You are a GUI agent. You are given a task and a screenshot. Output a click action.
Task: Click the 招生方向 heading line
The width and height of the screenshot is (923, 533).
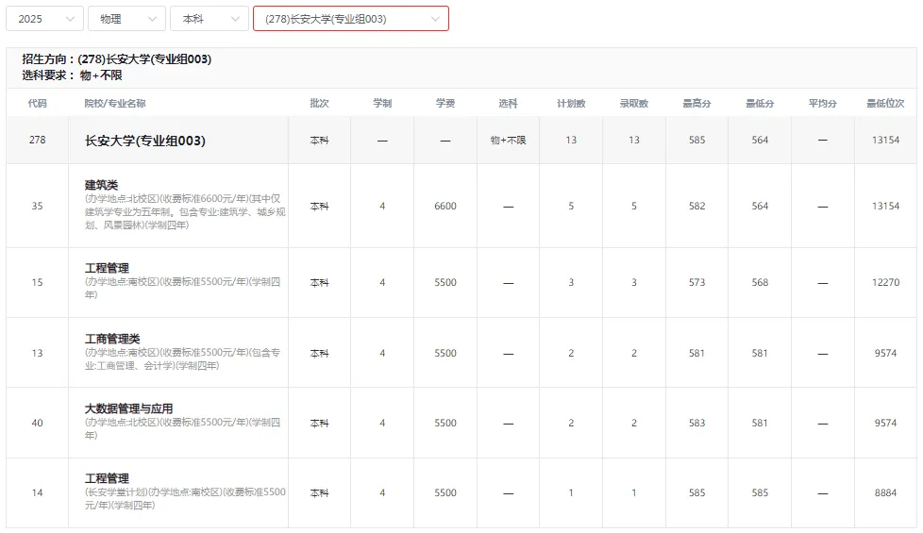[x=116, y=58]
